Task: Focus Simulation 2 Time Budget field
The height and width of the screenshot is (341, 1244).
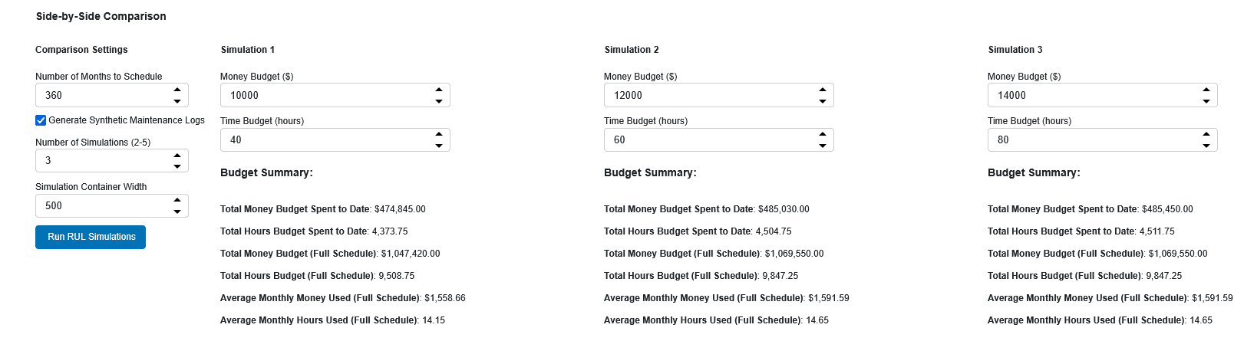Action: [x=706, y=140]
